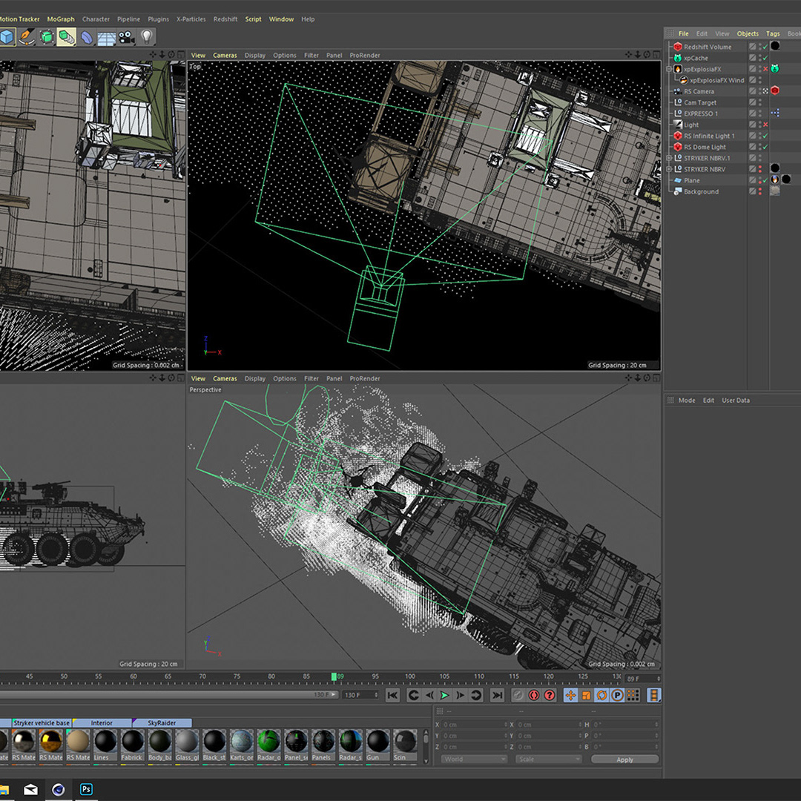Toggle the xpExplosiaFX enable red cross

[765, 69]
